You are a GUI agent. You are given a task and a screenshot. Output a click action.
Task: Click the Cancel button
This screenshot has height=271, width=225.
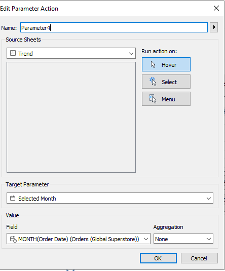click(x=199, y=258)
